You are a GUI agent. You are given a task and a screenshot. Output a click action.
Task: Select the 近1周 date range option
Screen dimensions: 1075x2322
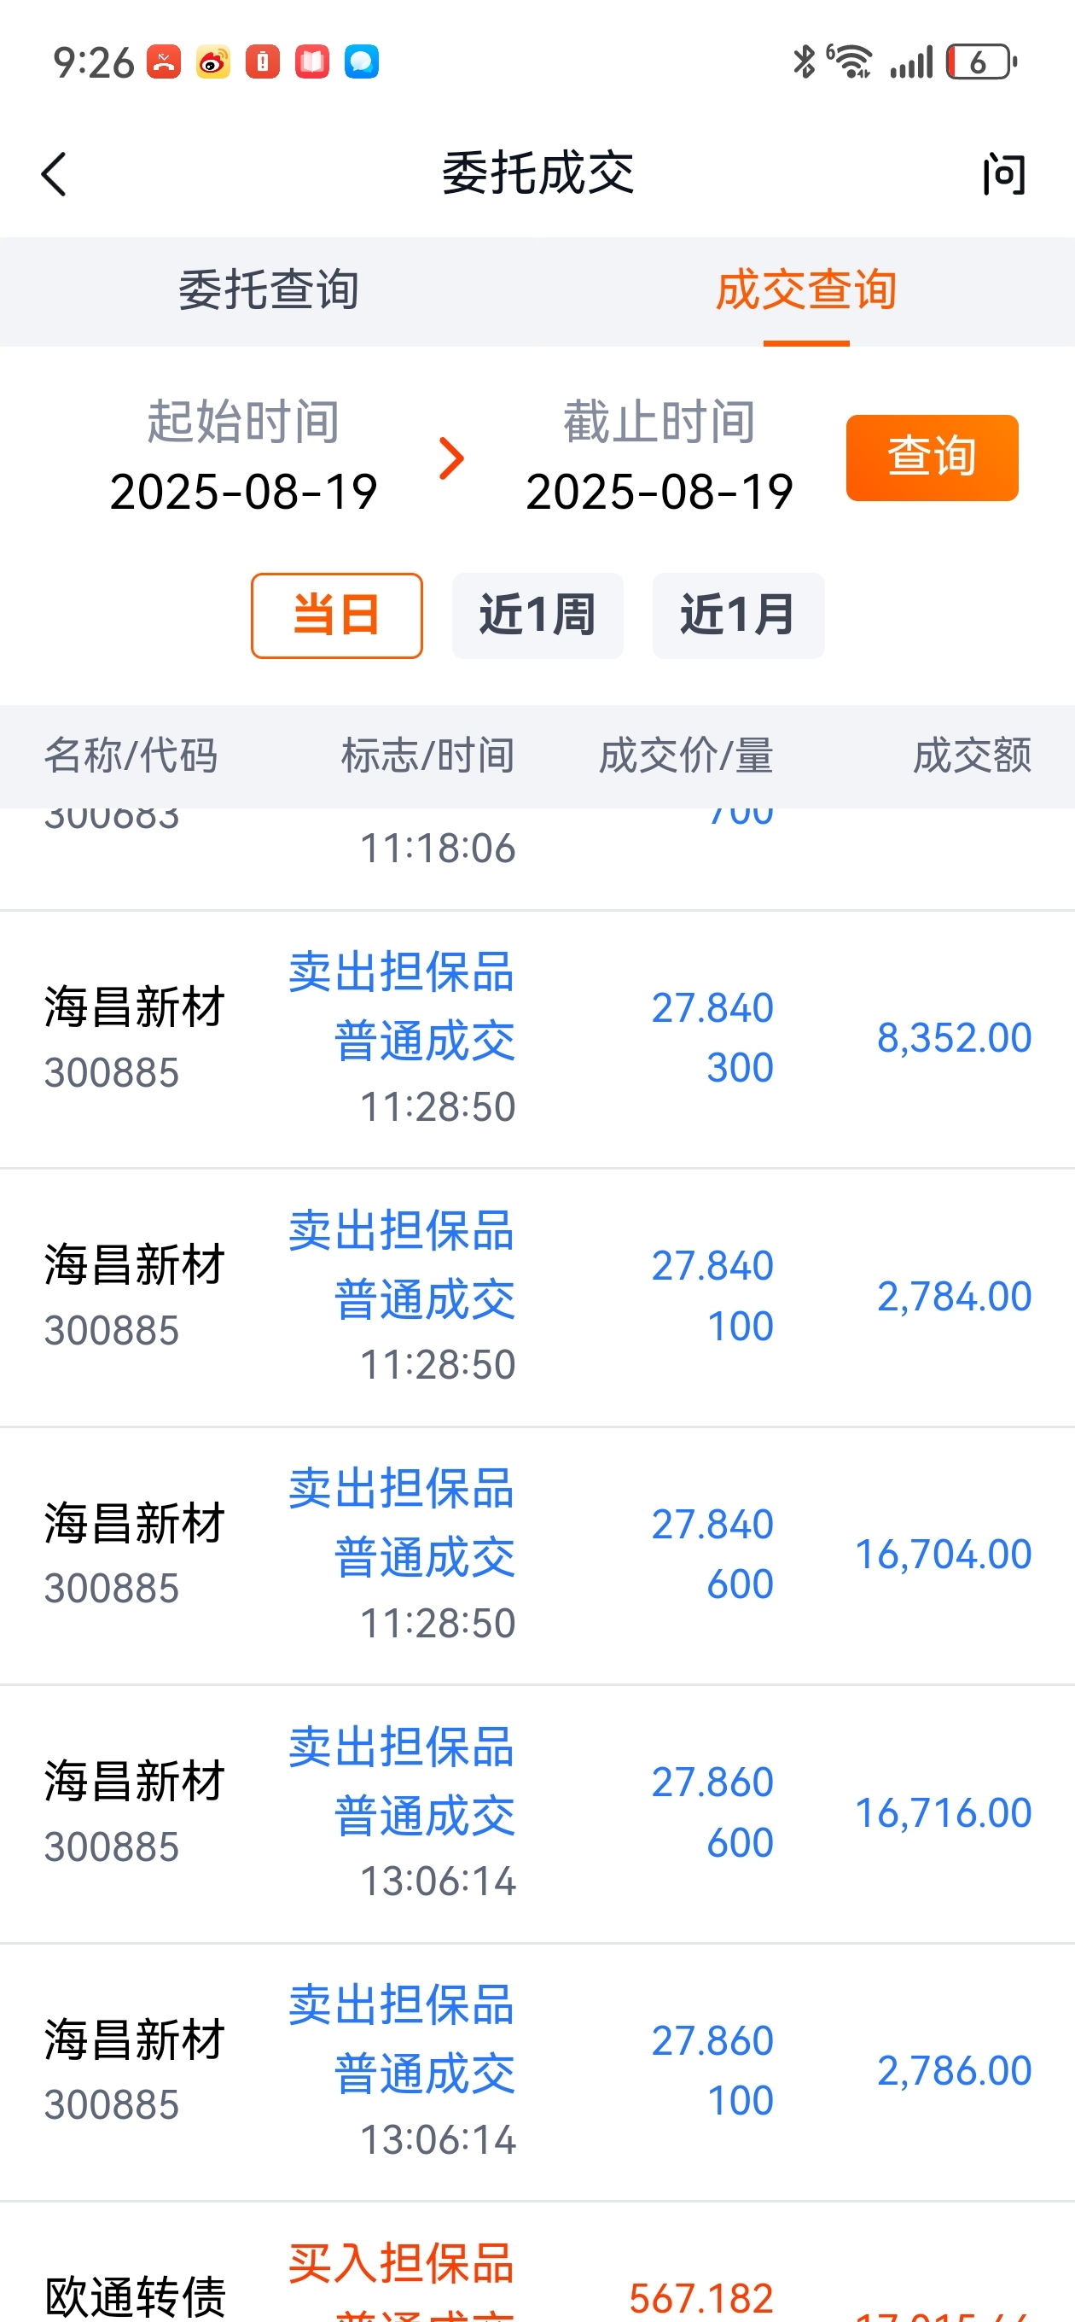[538, 616]
